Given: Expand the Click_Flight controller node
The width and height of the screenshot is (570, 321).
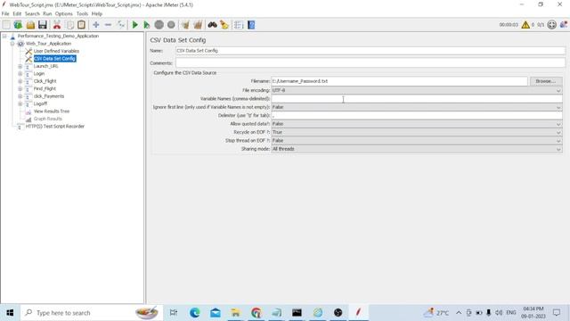Looking at the screenshot, I should pyautogui.click(x=20, y=81).
